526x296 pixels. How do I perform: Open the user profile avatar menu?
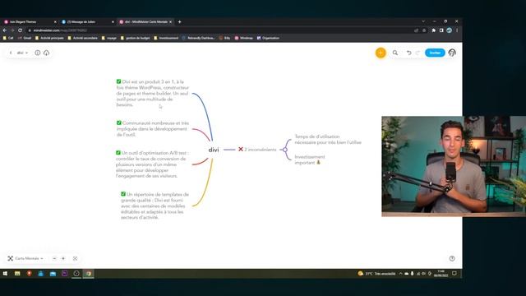(x=452, y=53)
